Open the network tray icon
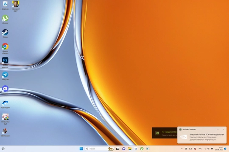229x152 pixels. pos(205,149)
